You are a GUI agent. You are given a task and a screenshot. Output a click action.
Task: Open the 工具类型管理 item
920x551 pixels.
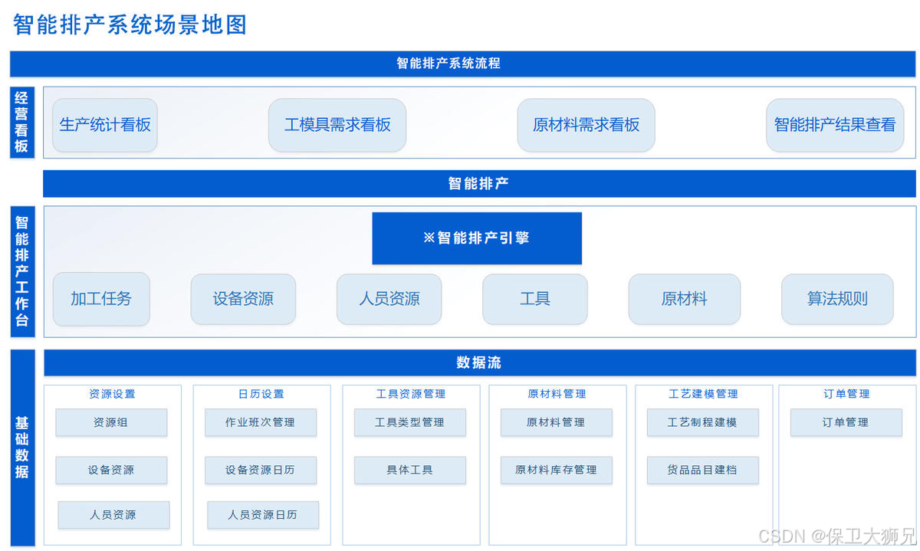click(x=410, y=422)
